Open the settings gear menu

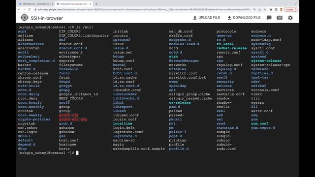pyautogui.click(x=290, y=18)
